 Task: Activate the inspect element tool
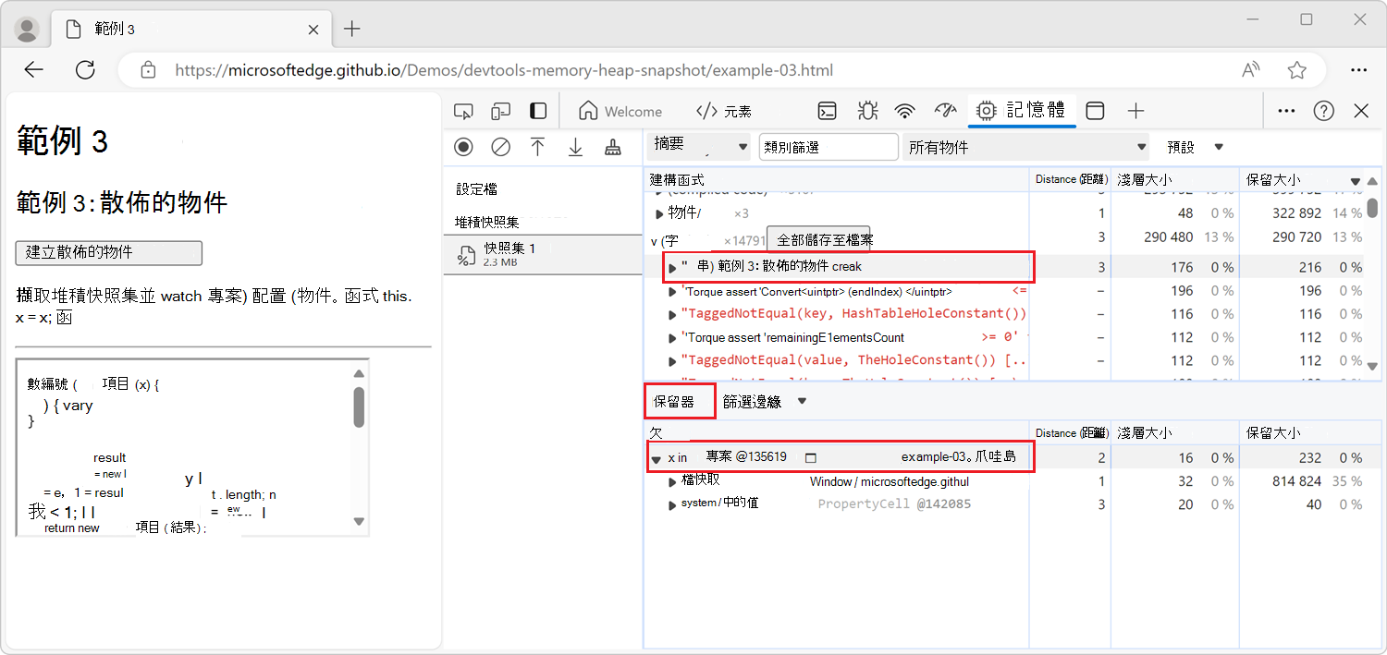coord(463,112)
